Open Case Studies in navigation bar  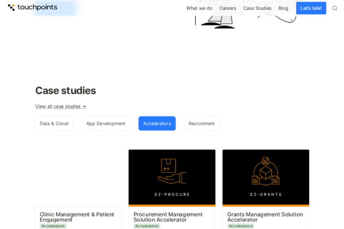tap(257, 8)
